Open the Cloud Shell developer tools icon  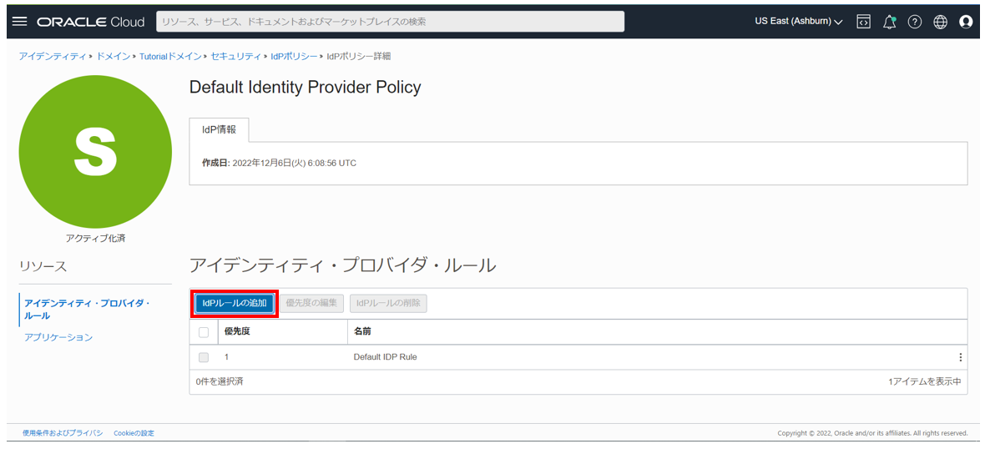pos(864,22)
